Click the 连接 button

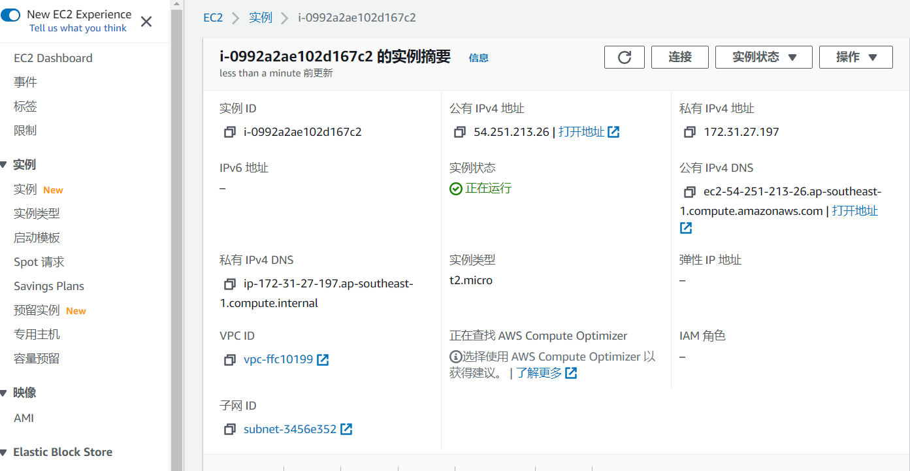(x=680, y=57)
